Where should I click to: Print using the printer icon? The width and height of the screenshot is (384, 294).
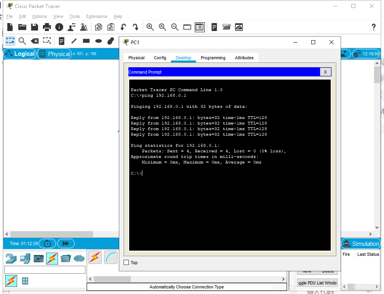click(x=47, y=27)
